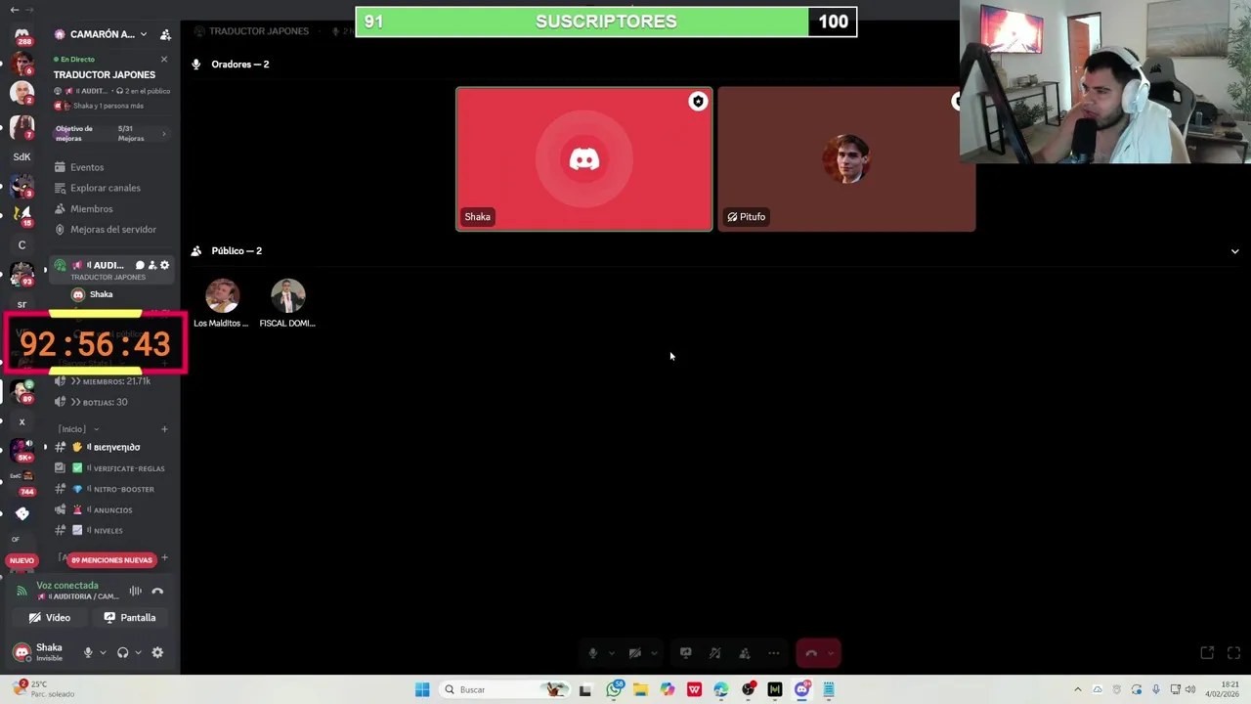Open Discord direct messages home icon

tap(22, 35)
